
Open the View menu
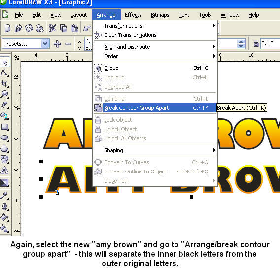56,15
